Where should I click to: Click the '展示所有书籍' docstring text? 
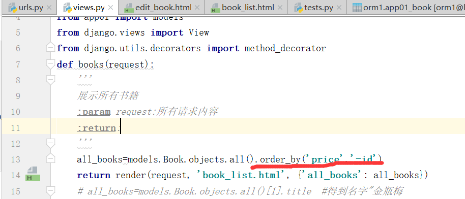[x=107, y=96]
